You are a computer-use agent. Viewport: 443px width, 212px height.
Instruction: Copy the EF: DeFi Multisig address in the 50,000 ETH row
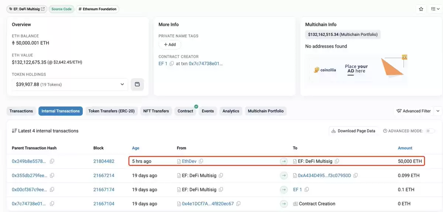coord(337,161)
